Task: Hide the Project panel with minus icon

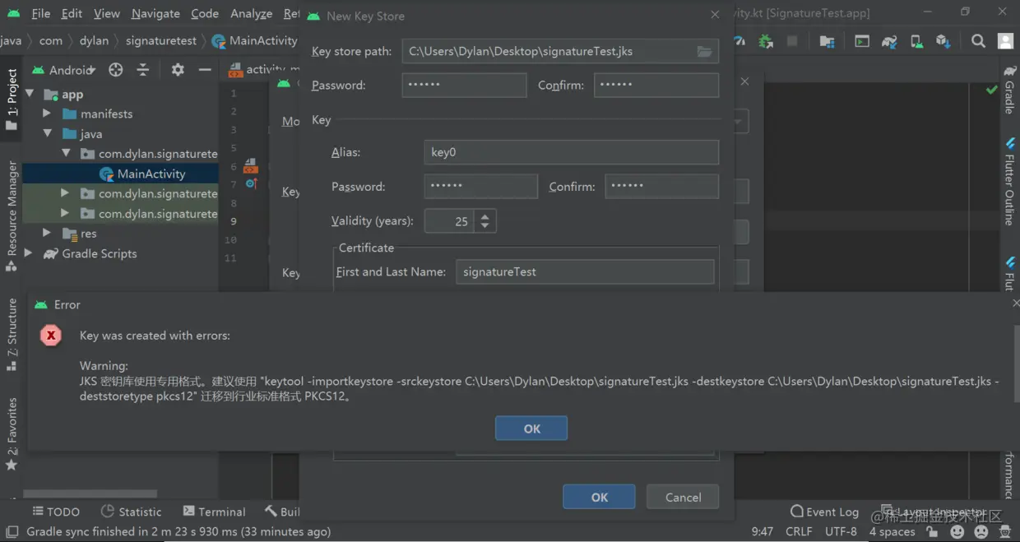Action: (x=205, y=70)
